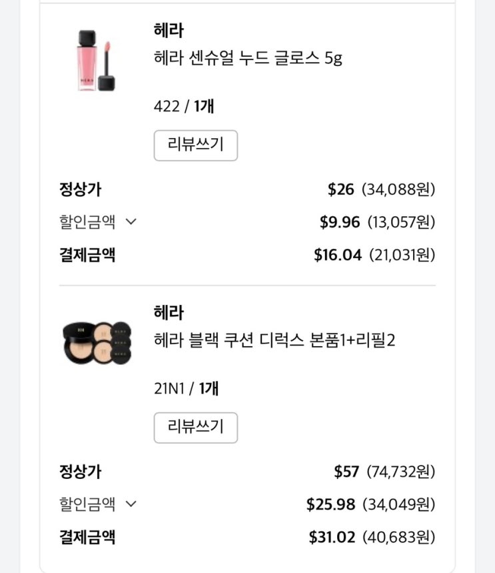The width and height of the screenshot is (495, 573).
Task: Click the $25.98 discount amount
Action: pos(330,504)
